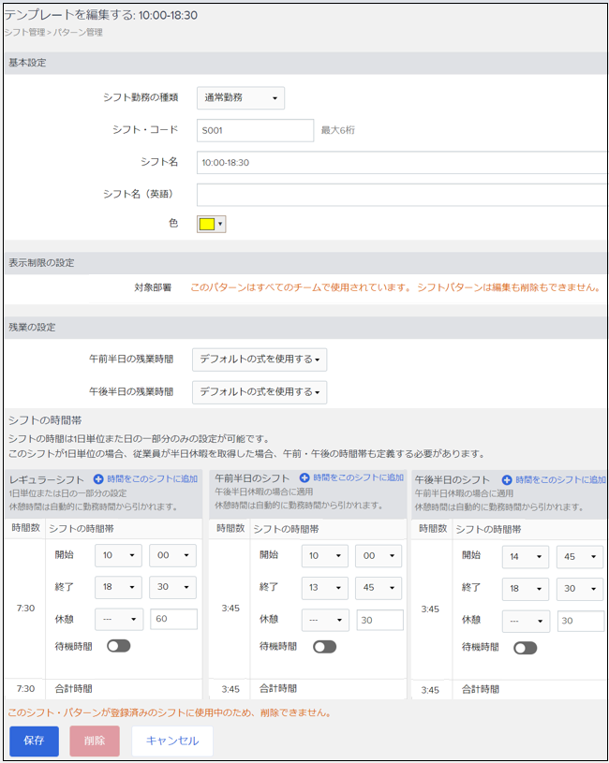The image size is (609, 763).
Task: Open regular shift start hour dropdown
Action: point(119,555)
